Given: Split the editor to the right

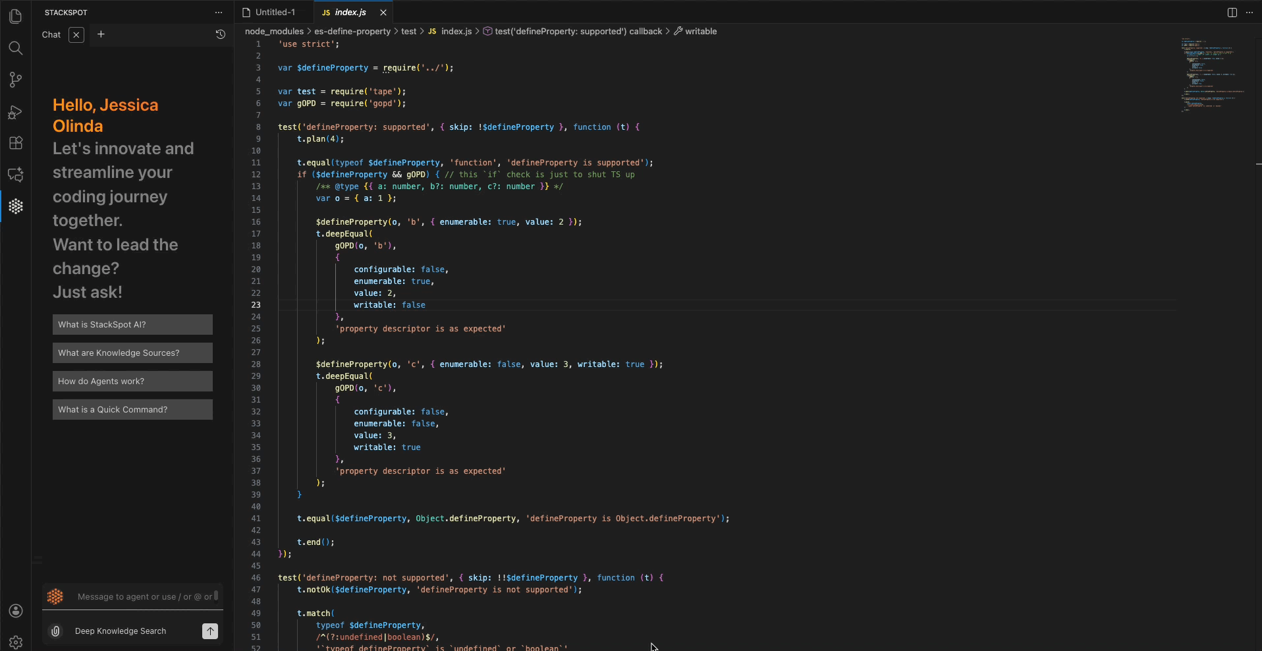Looking at the screenshot, I should point(1232,13).
